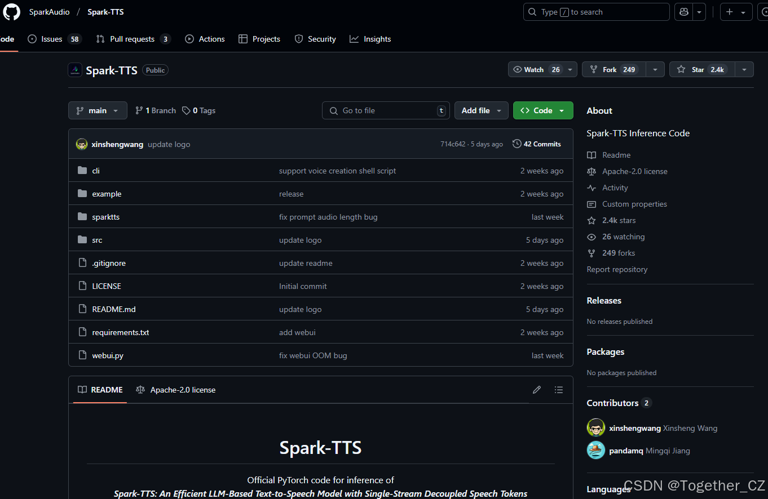Open the GitHub homepage logo
Viewport: 768px width, 499px height.
pos(11,12)
